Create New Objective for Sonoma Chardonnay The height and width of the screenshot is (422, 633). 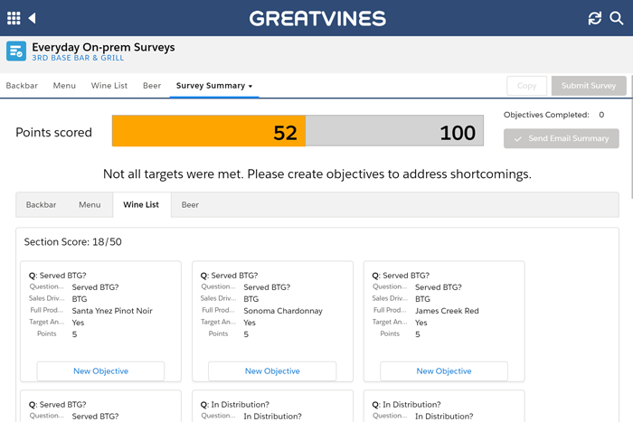click(272, 371)
